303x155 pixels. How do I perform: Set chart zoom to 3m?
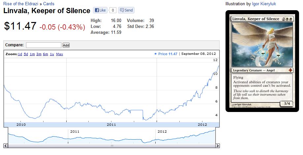(x=39, y=54)
